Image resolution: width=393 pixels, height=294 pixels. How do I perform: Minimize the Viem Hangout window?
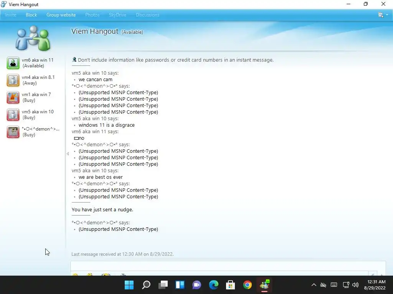coord(348,4)
